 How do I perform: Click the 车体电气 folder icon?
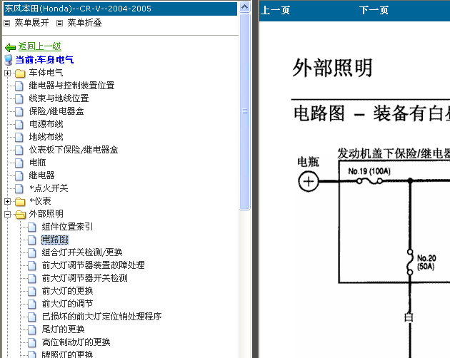coord(20,73)
